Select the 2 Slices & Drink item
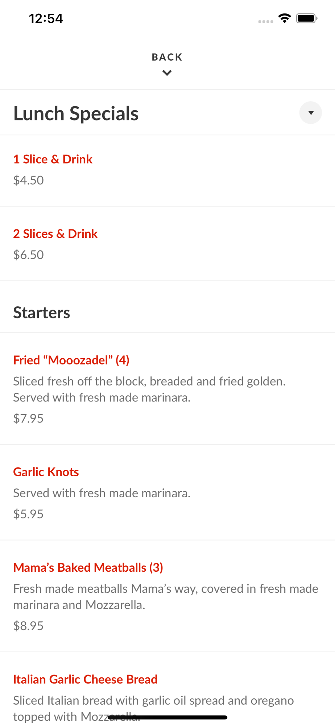Image resolution: width=335 pixels, height=726 pixels. click(x=55, y=234)
